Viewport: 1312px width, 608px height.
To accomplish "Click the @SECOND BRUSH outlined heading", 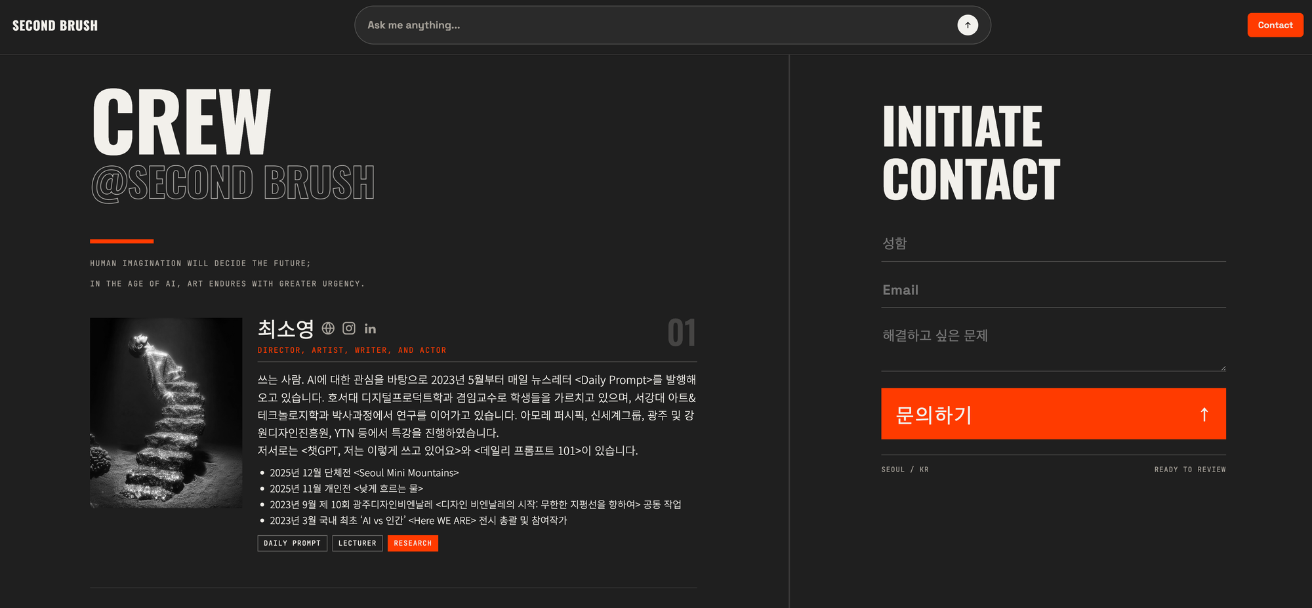I will 233,183.
